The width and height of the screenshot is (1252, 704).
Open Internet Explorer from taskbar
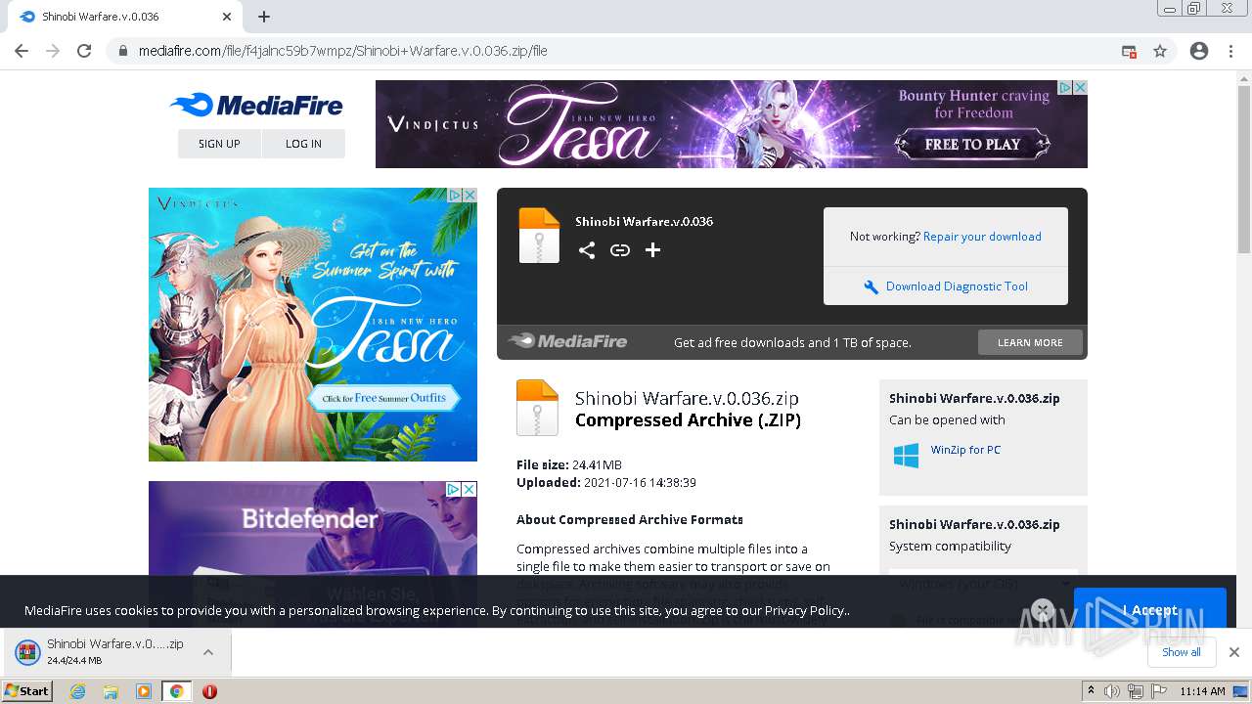[78, 691]
